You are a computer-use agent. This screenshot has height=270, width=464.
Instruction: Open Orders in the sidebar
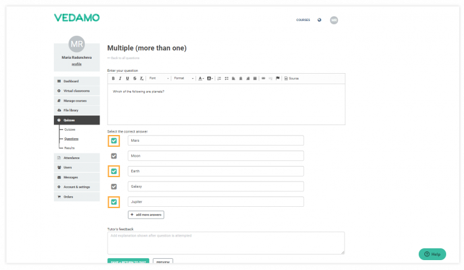pos(77,197)
